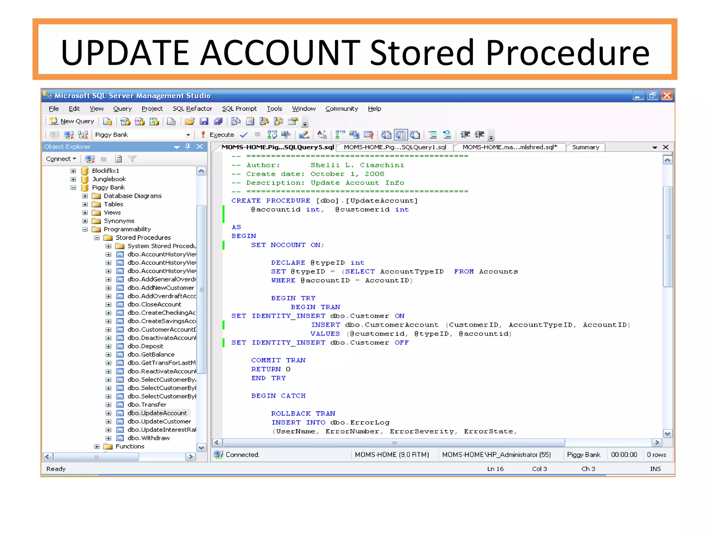Close the Object Explorer panel
Image resolution: width=710 pixels, height=533 pixels.
click(200, 146)
